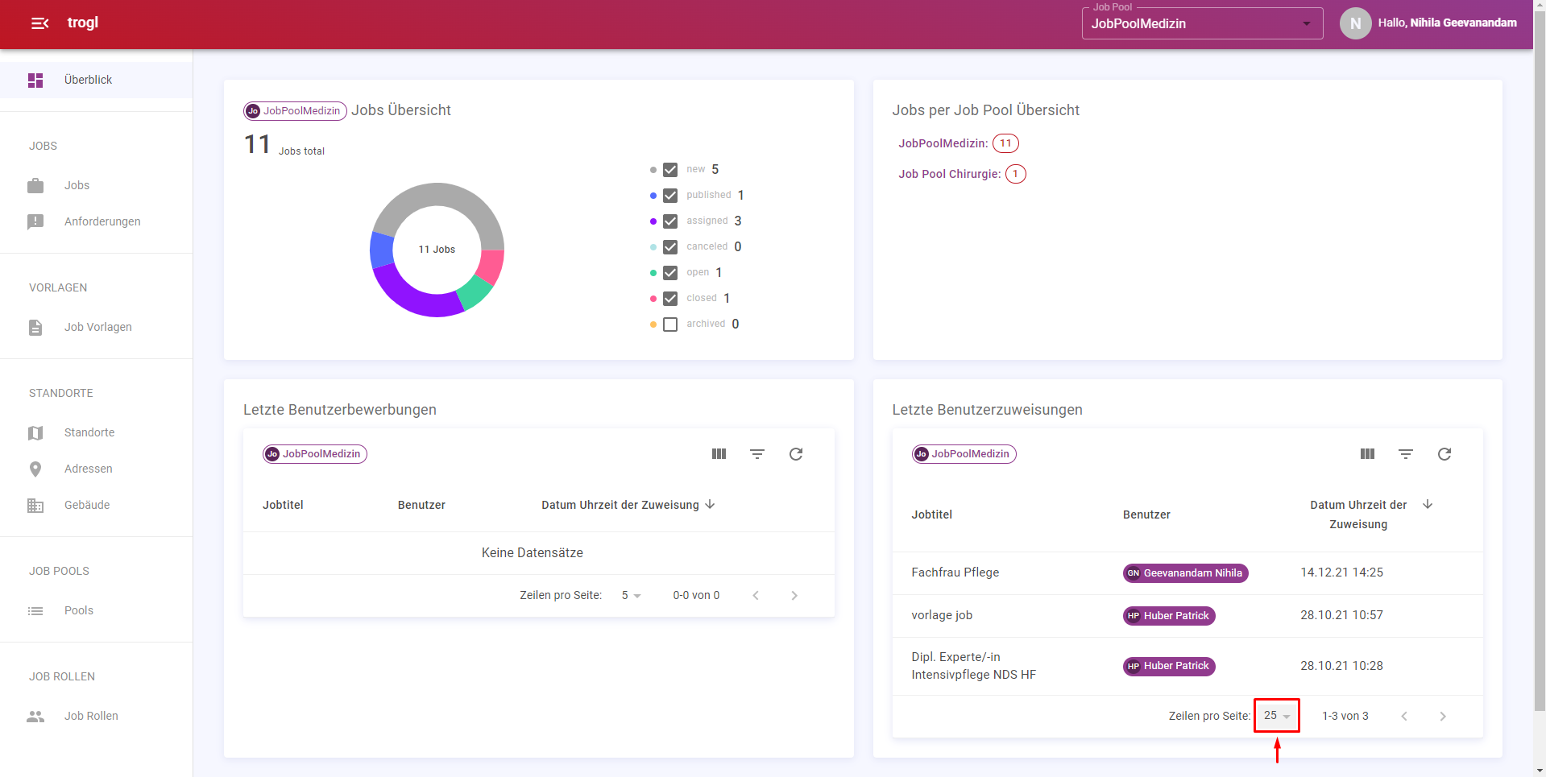Click the Überblick dashboard icon

coord(35,80)
